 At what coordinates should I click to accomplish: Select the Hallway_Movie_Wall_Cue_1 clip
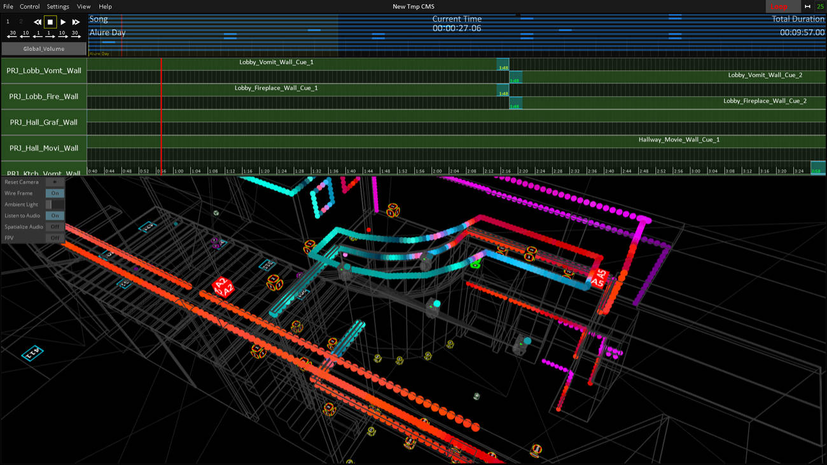457,142
